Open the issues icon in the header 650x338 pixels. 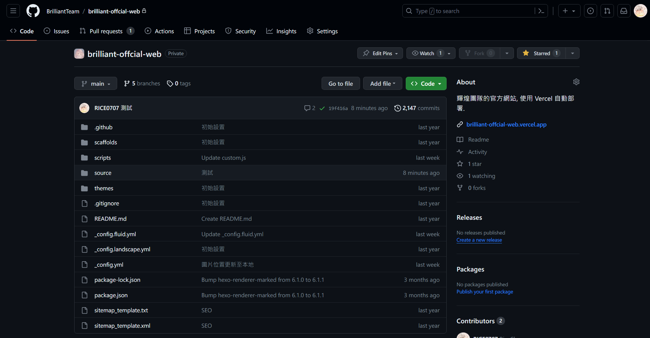click(x=590, y=11)
